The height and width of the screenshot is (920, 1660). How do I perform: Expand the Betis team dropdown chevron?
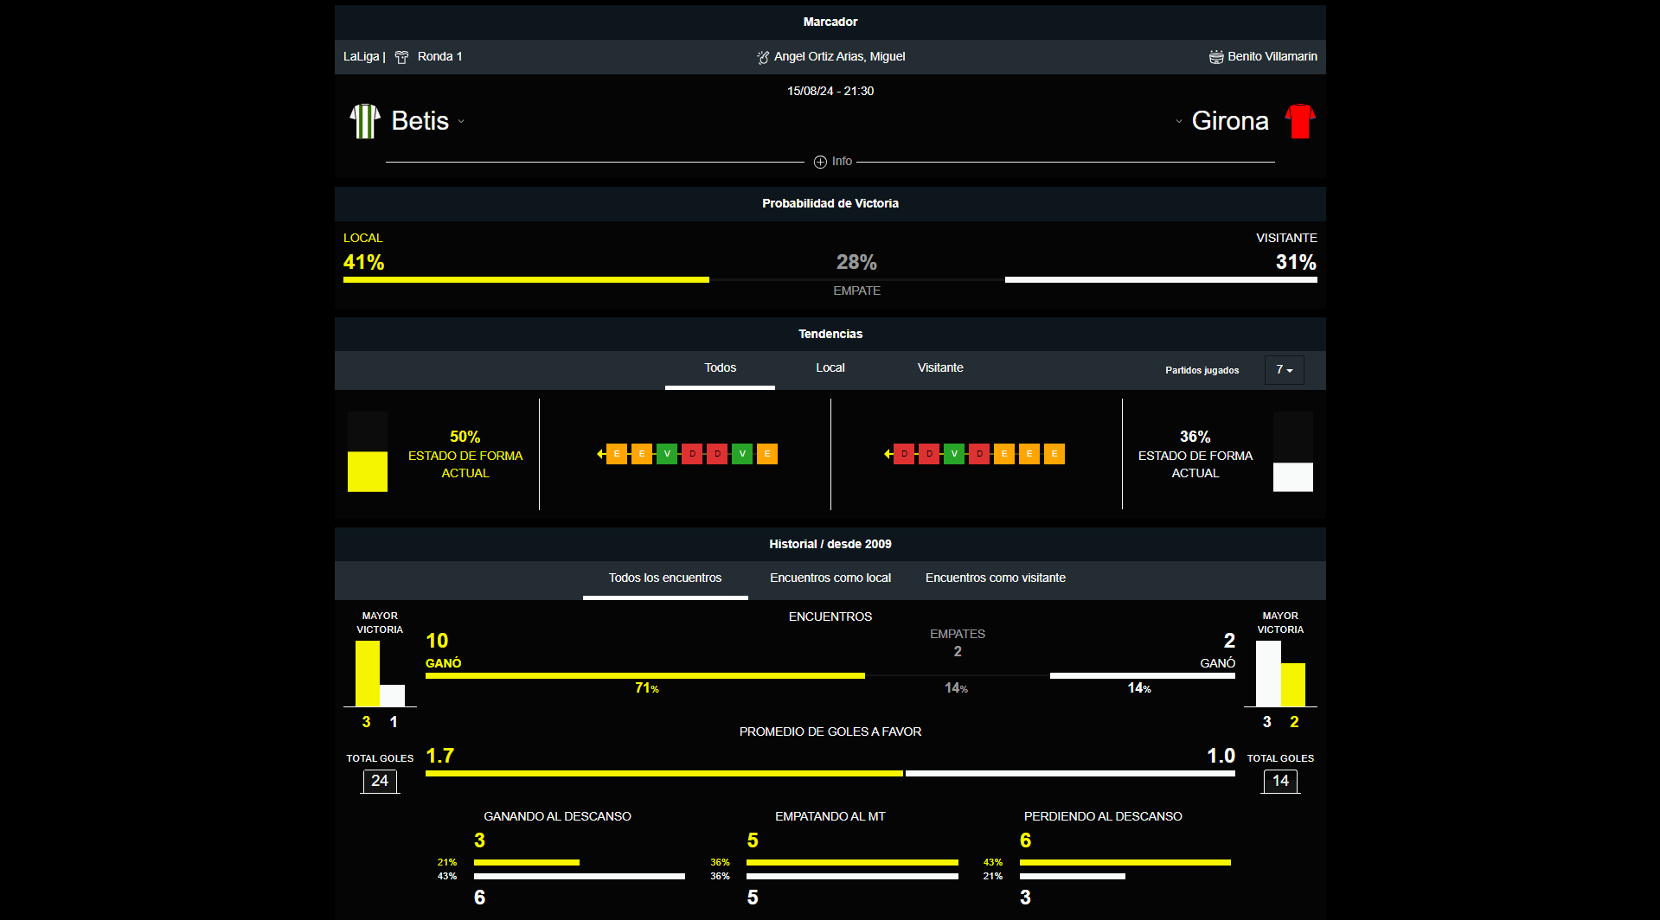tap(461, 122)
